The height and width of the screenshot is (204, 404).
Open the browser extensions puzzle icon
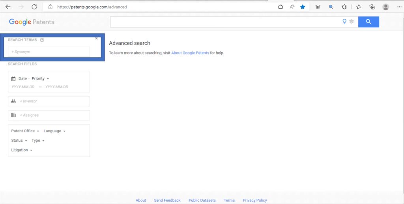(344, 7)
